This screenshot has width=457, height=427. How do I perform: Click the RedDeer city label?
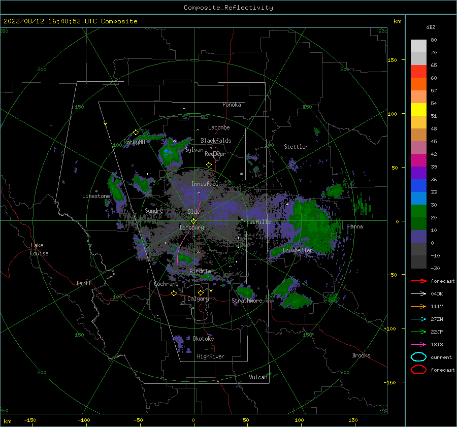[215, 154]
